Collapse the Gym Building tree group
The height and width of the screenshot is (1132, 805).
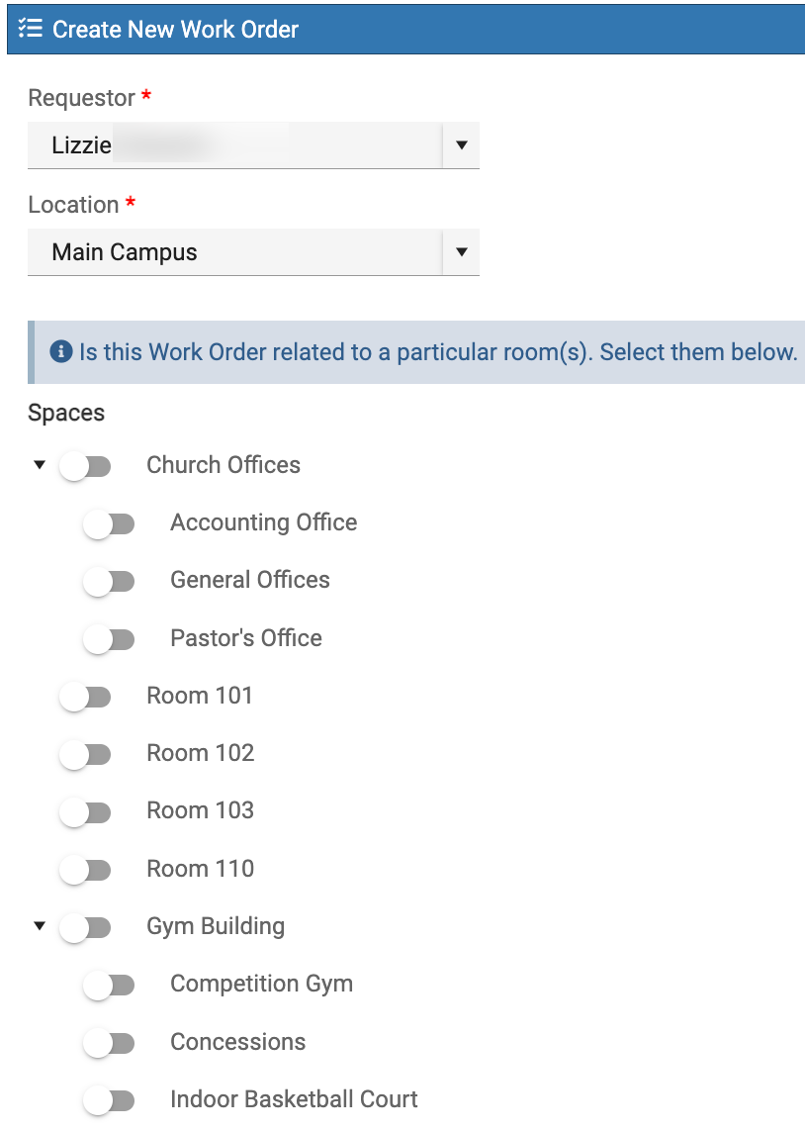40,925
